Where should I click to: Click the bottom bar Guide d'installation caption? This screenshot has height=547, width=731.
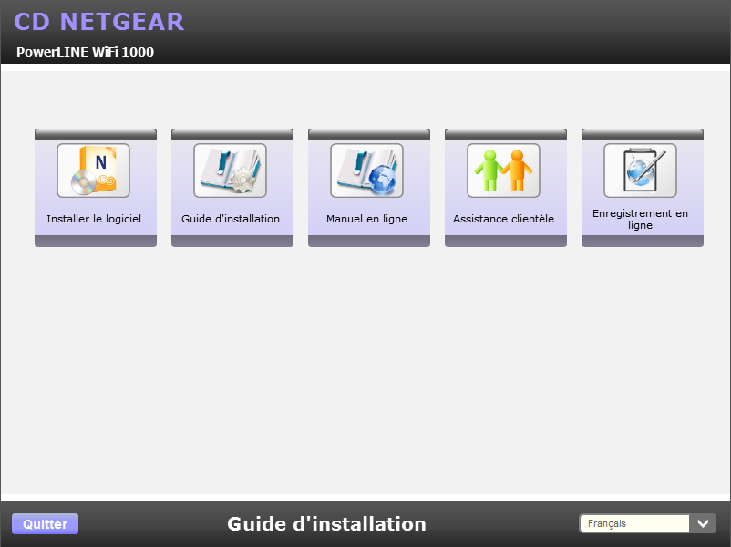point(327,524)
